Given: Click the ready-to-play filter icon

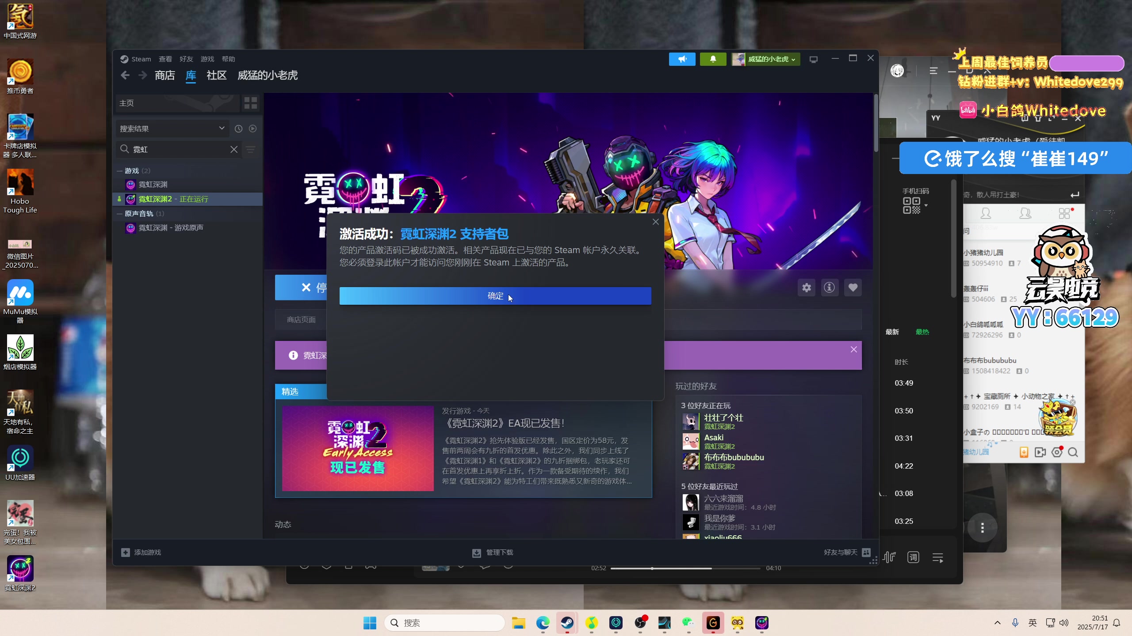Looking at the screenshot, I should click(252, 129).
